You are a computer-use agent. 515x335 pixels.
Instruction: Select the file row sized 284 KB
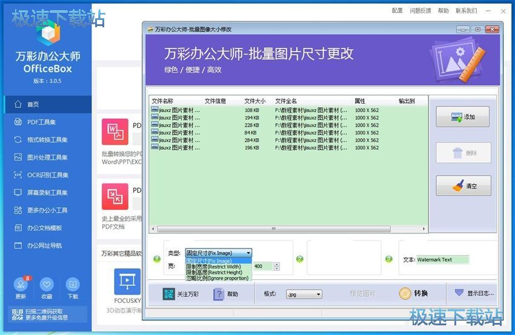coord(288,141)
